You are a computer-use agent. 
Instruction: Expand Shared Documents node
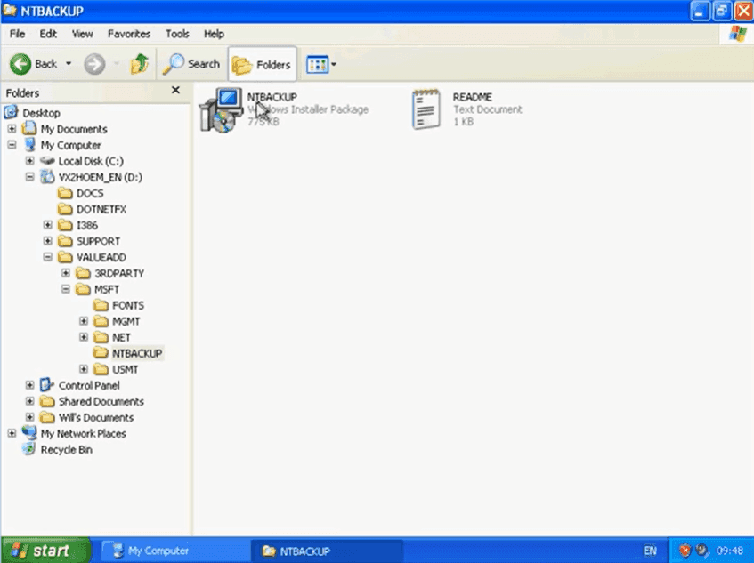pyautogui.click(x=29, y=401)
